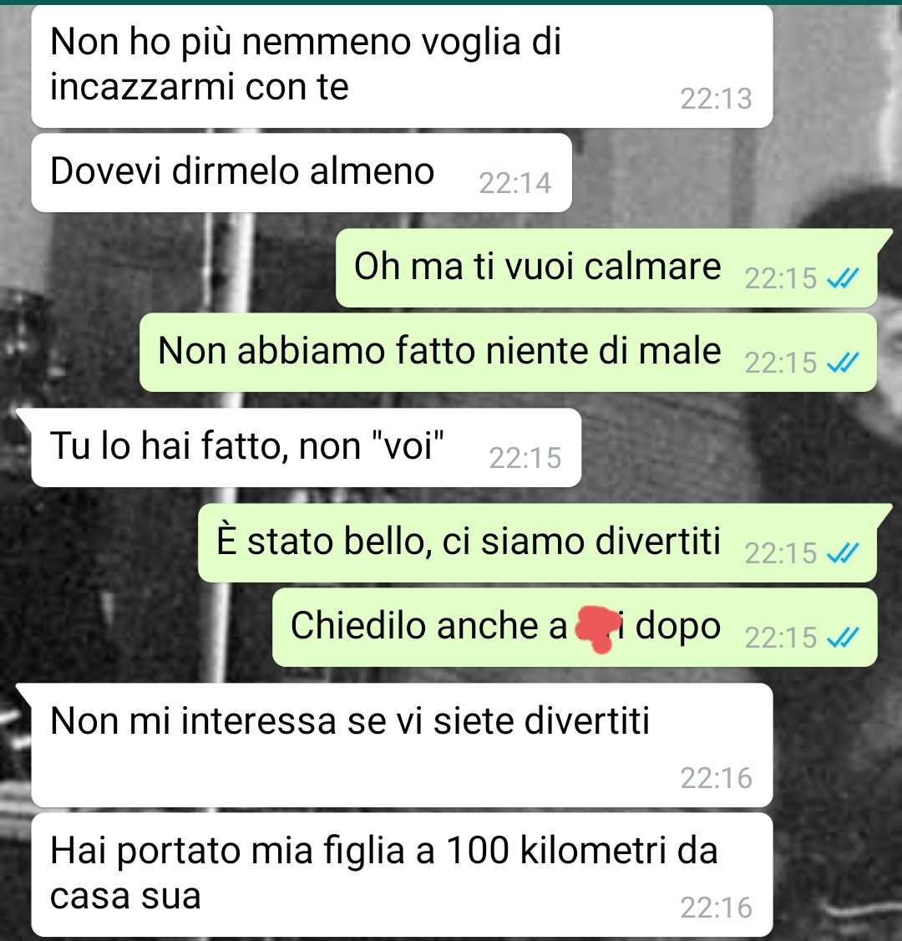Tap blue ticks on 'Chiedilo anche a' message
This screenshot has height=941, width=902.
844,638
